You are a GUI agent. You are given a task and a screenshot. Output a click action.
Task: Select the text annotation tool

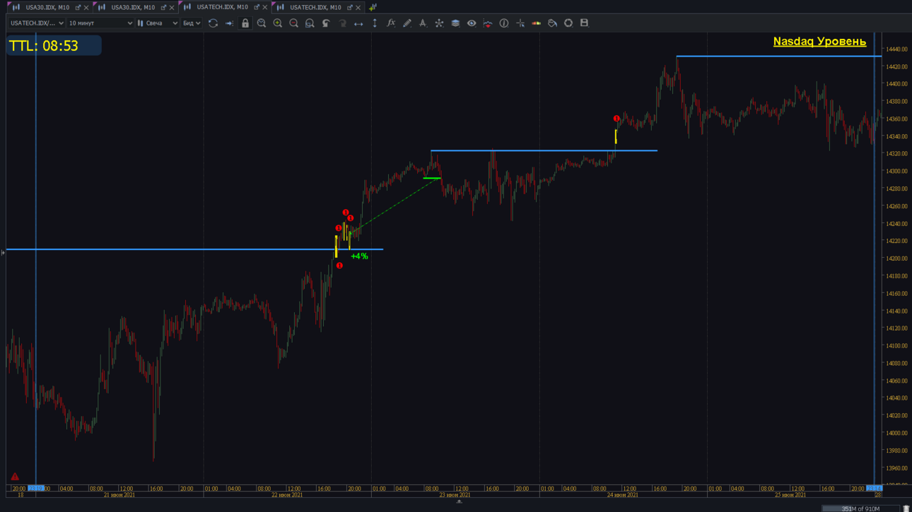pos(423,23)
